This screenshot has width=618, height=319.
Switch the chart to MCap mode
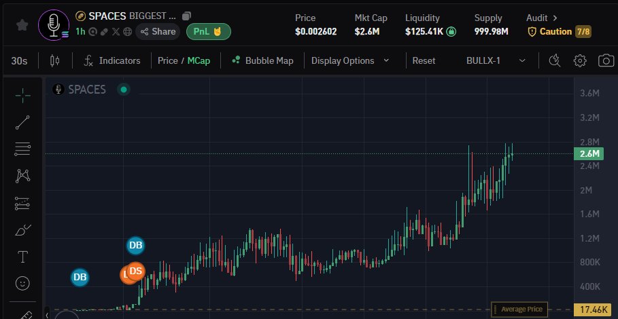(199, 60)
